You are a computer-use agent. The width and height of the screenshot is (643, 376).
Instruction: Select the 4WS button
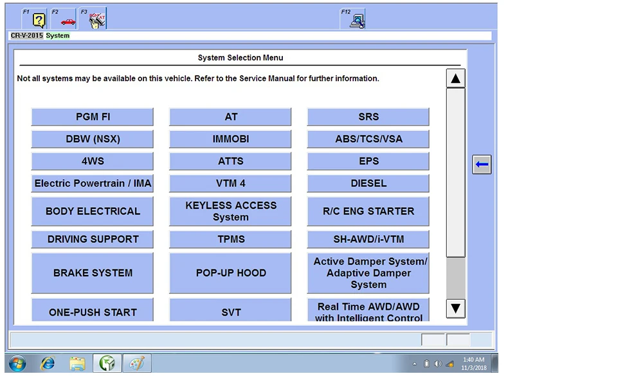[93, 161]
